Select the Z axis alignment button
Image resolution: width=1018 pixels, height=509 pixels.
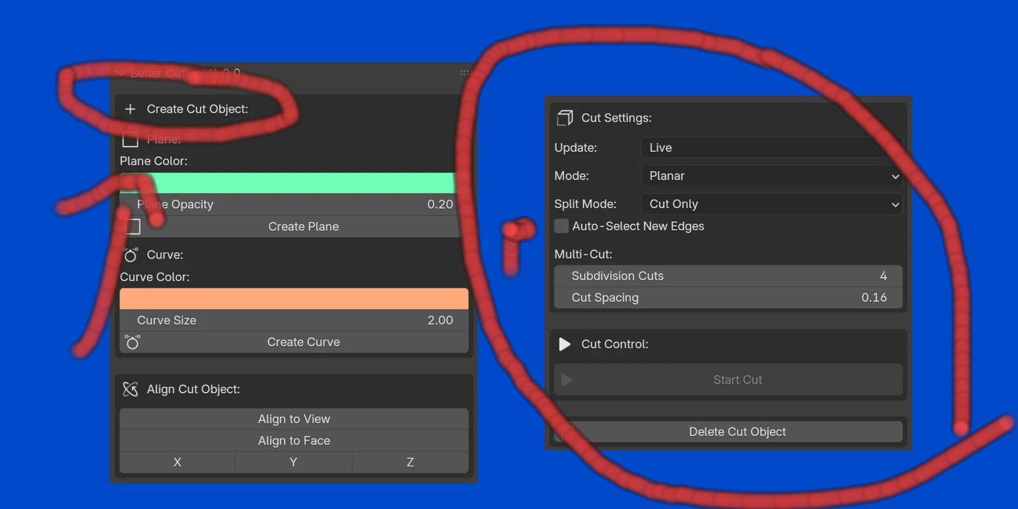pyautogui.click(x=410, y=463)
